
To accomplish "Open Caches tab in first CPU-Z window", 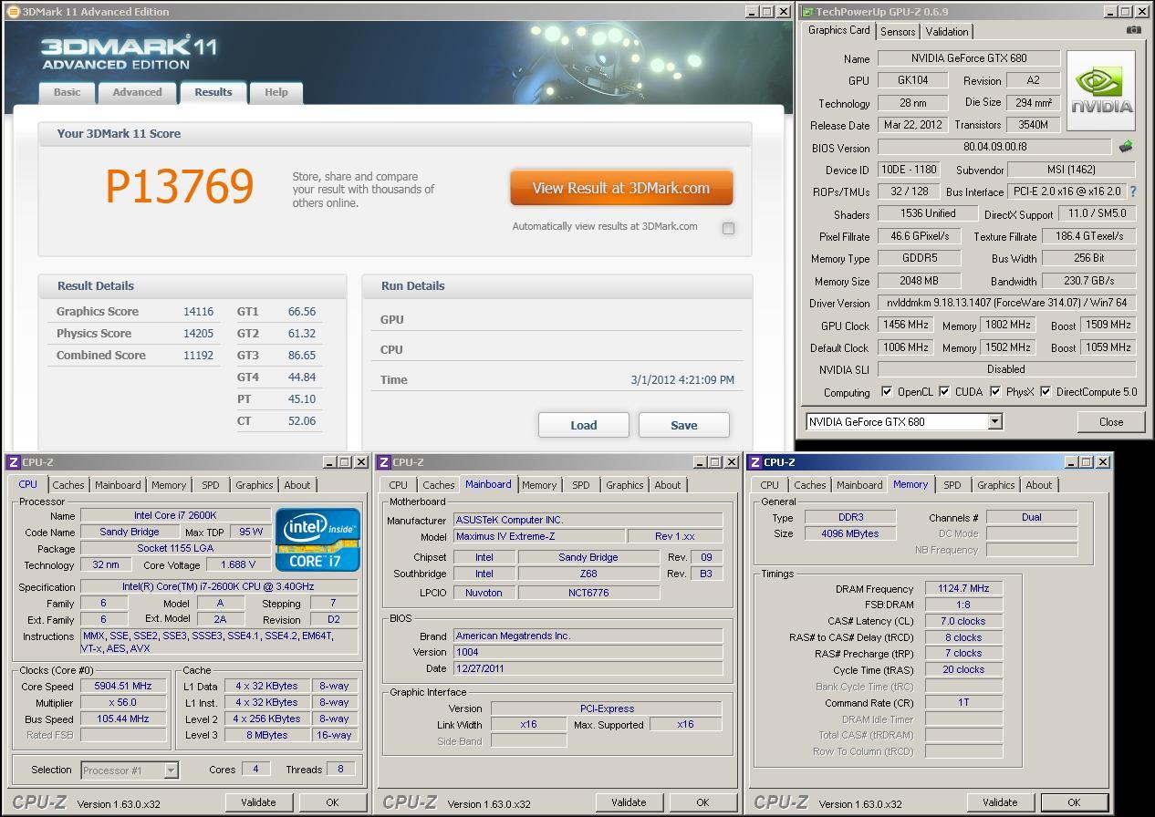I will (x=68, y=485).
